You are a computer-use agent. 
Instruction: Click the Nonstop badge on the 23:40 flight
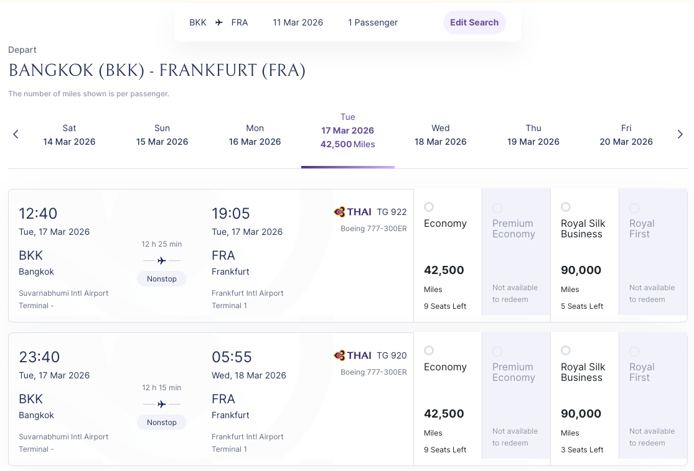click(162, 423)
